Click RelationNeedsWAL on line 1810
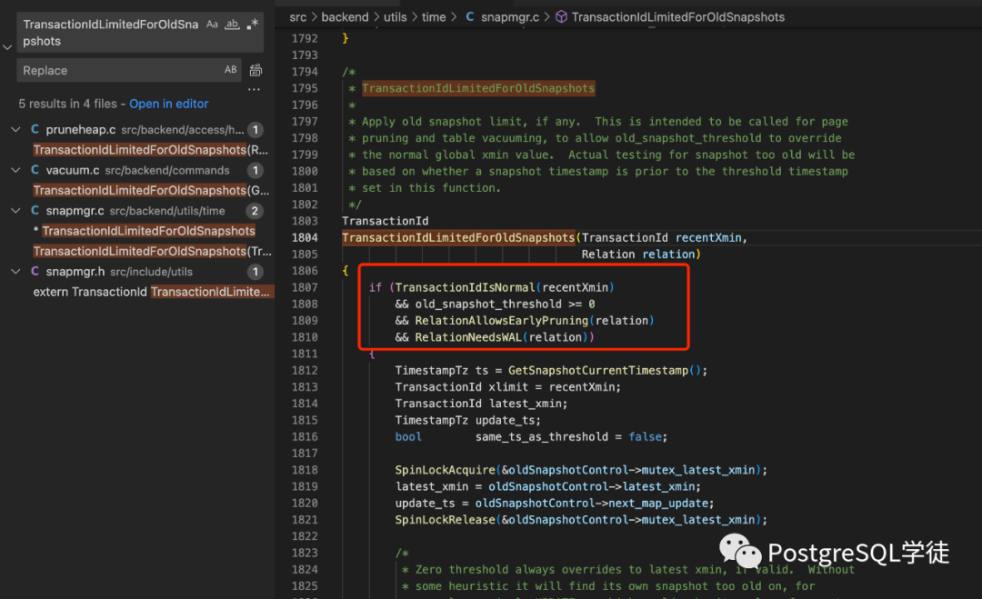This screenshot has width=982, height=599. 468,337
